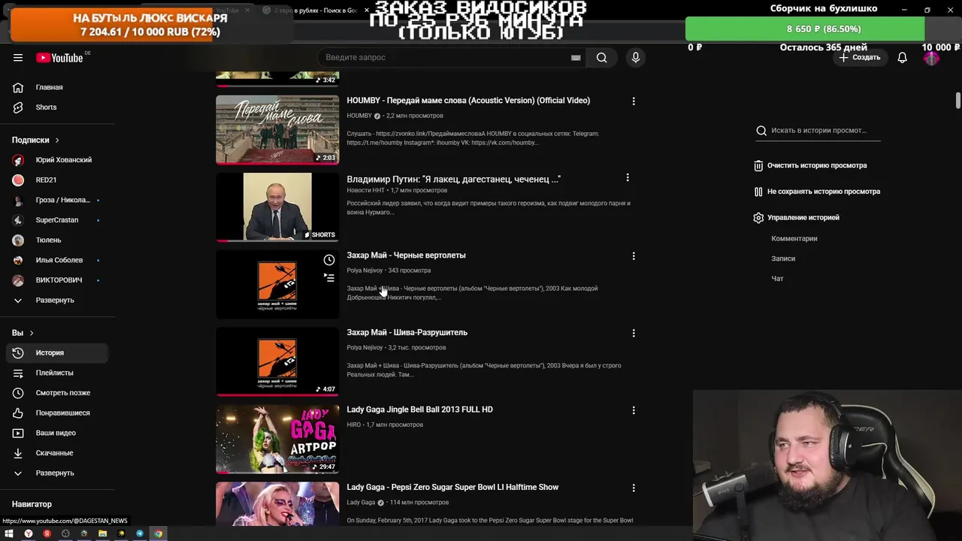Open Скачанные in sidebar
Screen dimensions: 962x541
[58, 453]
